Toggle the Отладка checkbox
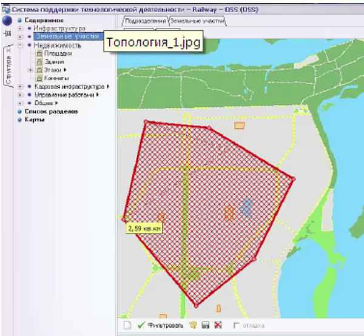364x336 pixels. pyautogui.click(x=237, y=326)
